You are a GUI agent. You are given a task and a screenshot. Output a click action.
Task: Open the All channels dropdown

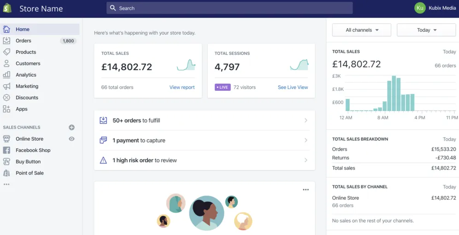click(361, 30)
